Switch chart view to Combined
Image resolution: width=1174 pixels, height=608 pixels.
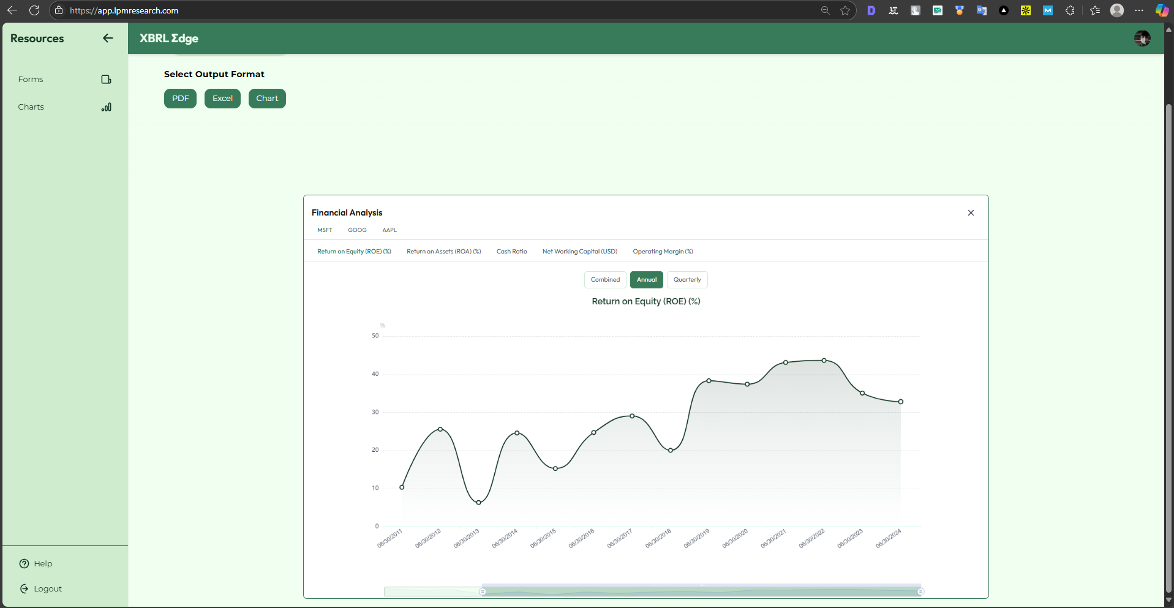[x=605, y=280]
